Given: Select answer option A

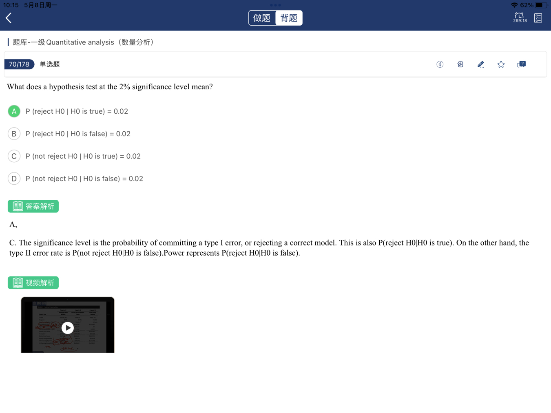Looking at the screenshot, I should (x=14, y=111).
